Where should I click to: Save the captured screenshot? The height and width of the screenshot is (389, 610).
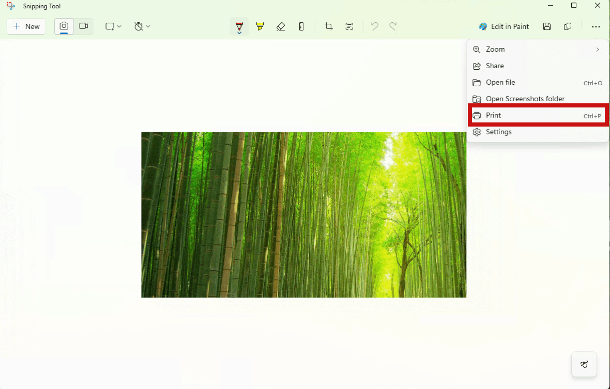[x=547, y=26]
